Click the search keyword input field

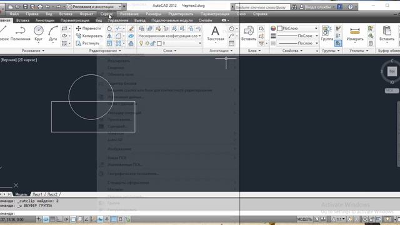click(x=262, y=7)
